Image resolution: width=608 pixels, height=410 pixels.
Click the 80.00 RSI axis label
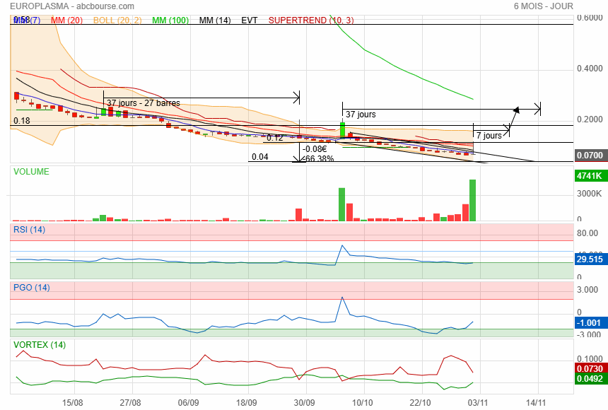pyautogui.click(x=587, y=233)
